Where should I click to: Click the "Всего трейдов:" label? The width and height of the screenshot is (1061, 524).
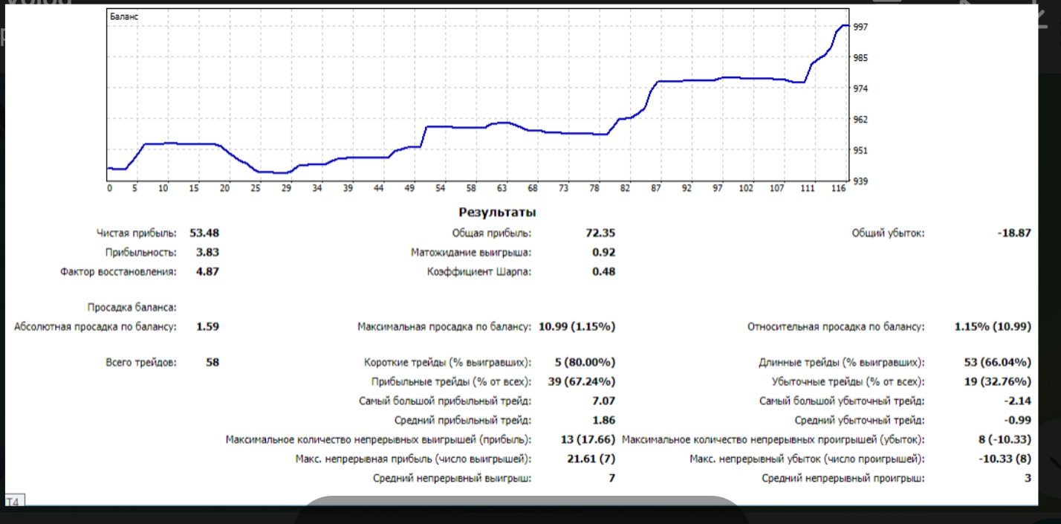(141, 363)
